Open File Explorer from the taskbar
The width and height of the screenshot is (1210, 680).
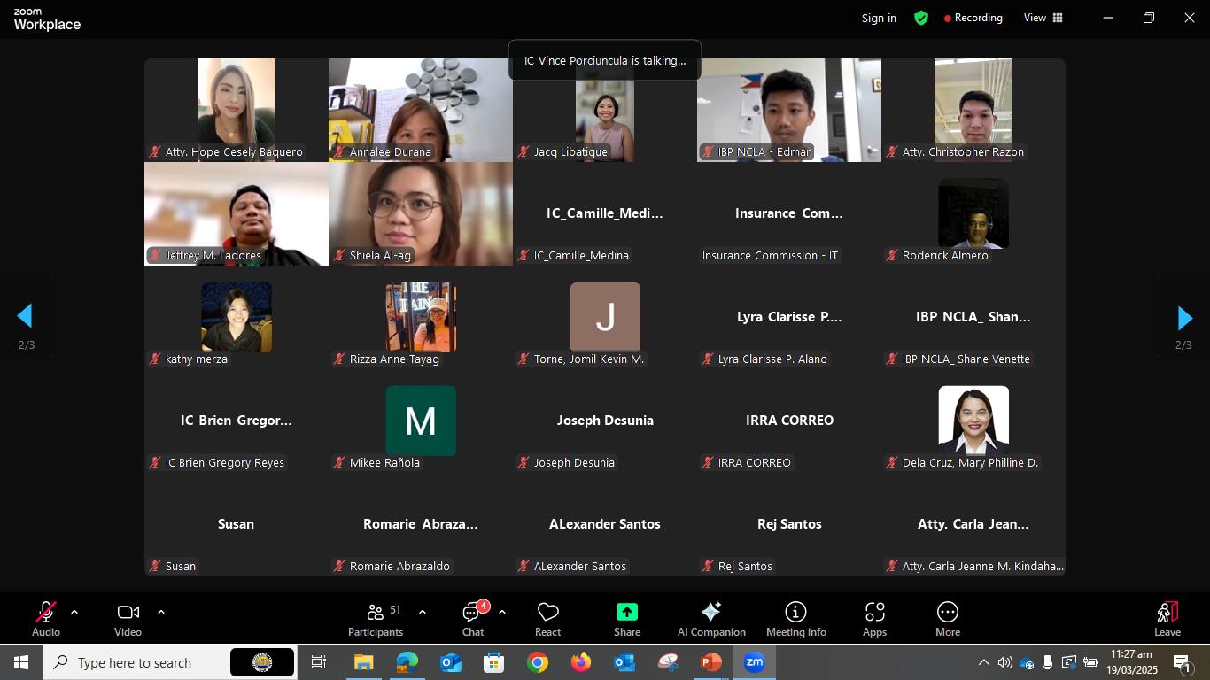click(364, 662)
